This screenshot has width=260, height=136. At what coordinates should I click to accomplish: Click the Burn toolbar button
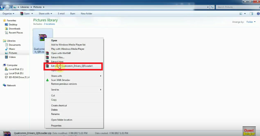coord(73,14)
